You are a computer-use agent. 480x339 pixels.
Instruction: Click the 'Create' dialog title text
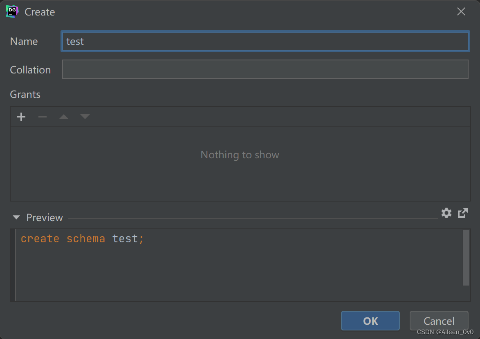tap(40, 12)
